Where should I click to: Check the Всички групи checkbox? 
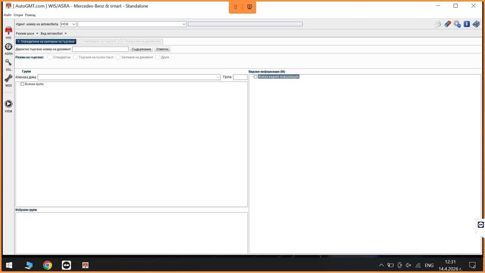point(22,84)
